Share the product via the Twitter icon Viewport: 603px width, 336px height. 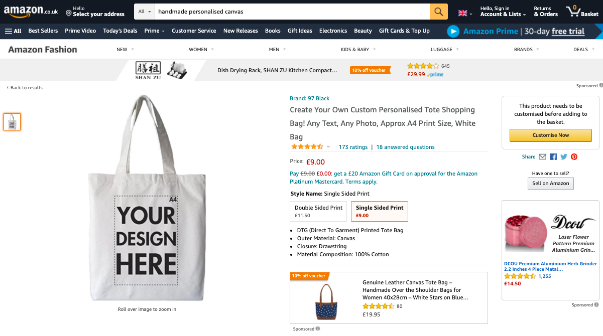pyautogui.click(x=563, y=156)
